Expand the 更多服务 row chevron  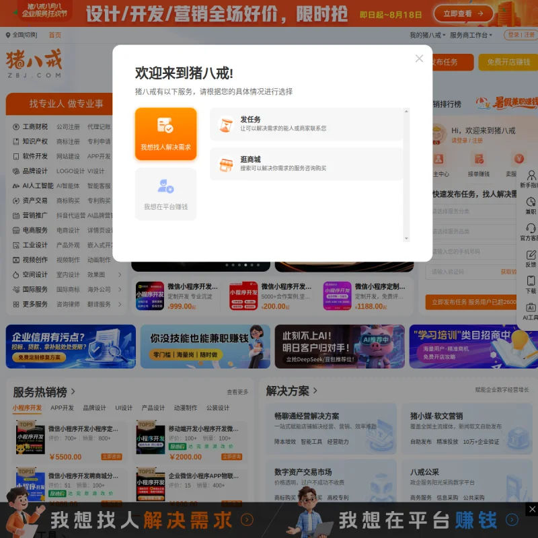120,304
